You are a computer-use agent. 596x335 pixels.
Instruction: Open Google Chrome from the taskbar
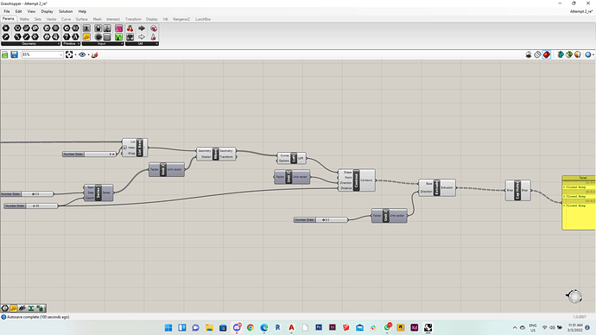tap(250, 327)
